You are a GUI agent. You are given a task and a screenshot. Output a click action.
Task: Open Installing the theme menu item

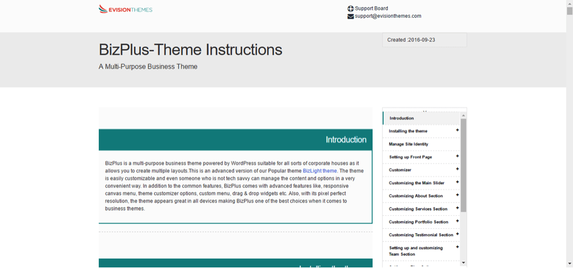pyautogui.click(x=408, y=131)
